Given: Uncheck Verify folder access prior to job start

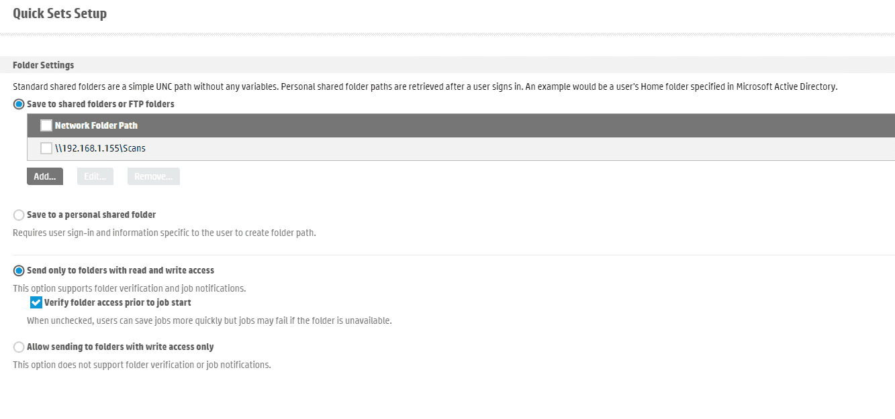Looking at the screenshot, I should click(36, 302).
